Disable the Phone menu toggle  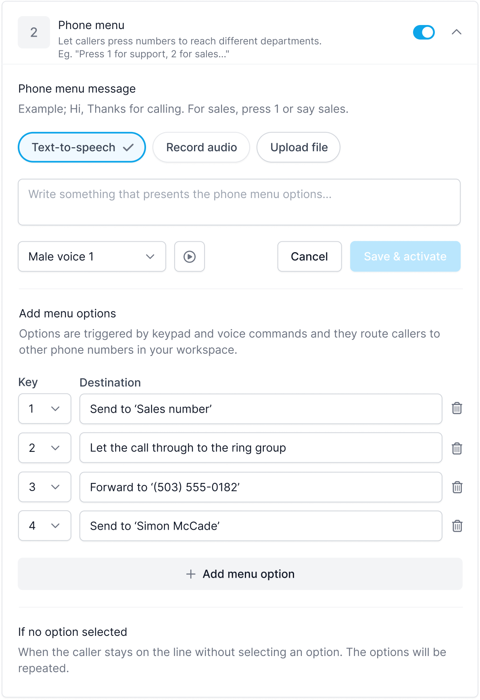424,32
